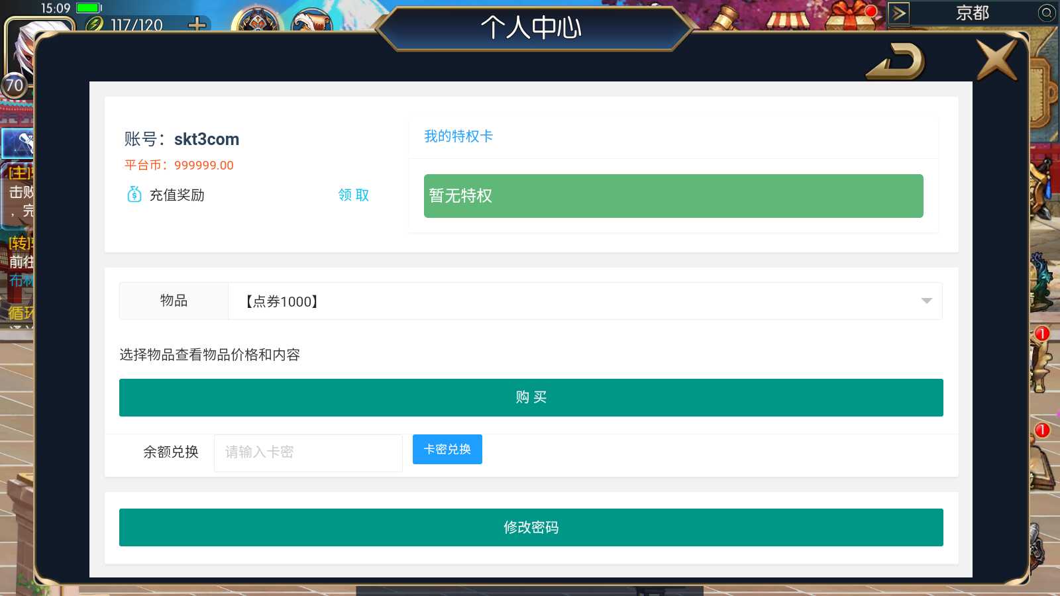Open the search icon next to 京都
1060x596 pixels.
click(x=1047, y=13)
